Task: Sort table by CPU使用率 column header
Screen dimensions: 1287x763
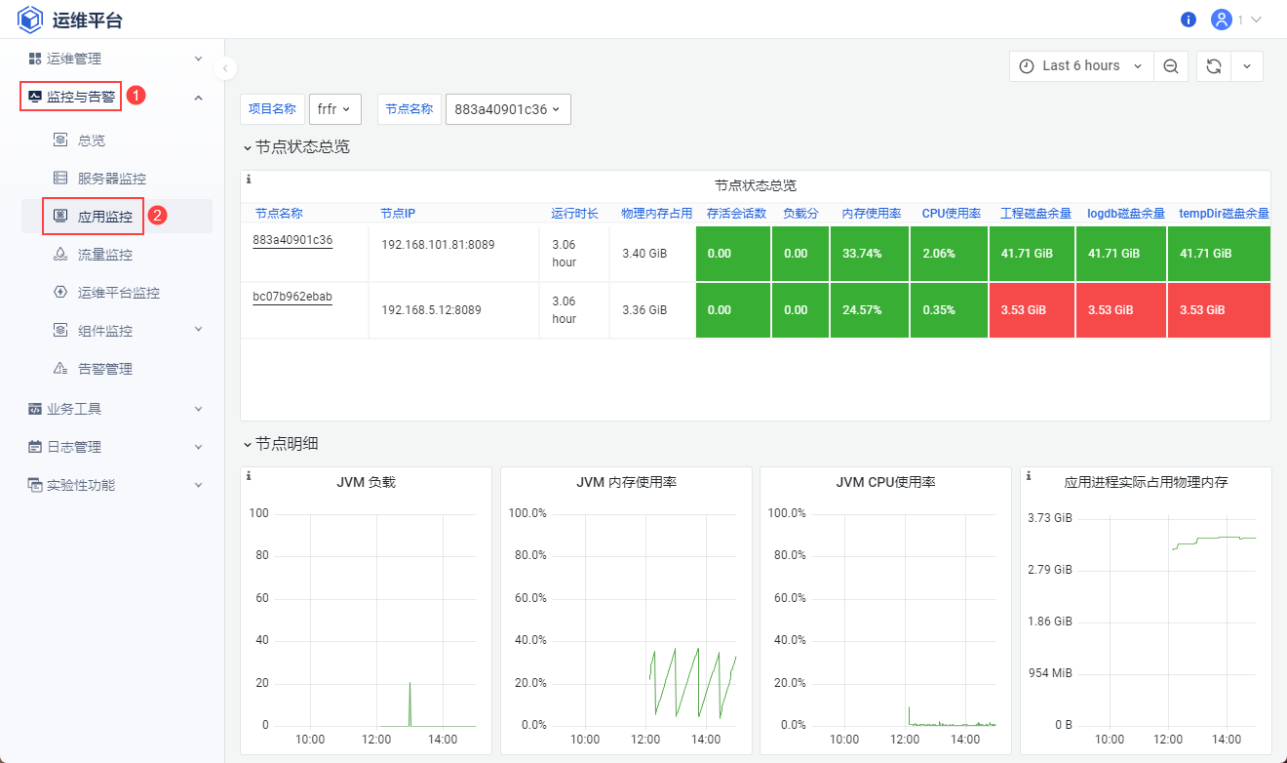Action: [951, 214]
